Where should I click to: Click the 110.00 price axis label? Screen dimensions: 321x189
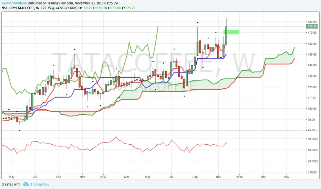(312, 98)
